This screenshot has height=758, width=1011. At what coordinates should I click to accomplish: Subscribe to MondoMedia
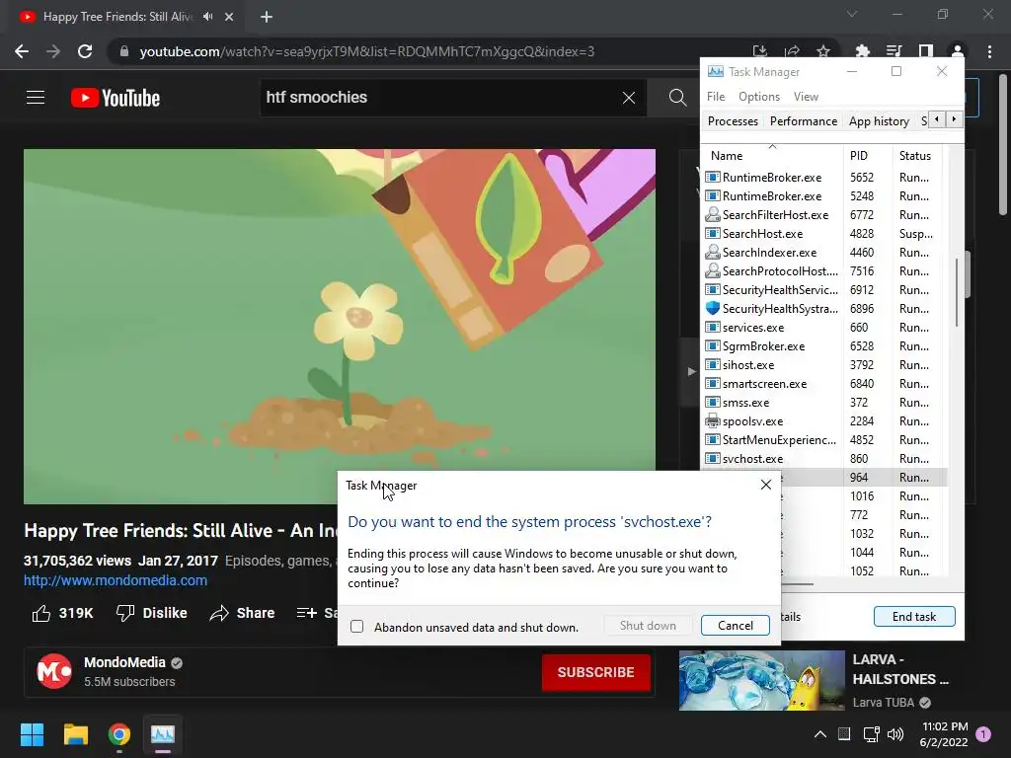(x=595, y=672)
